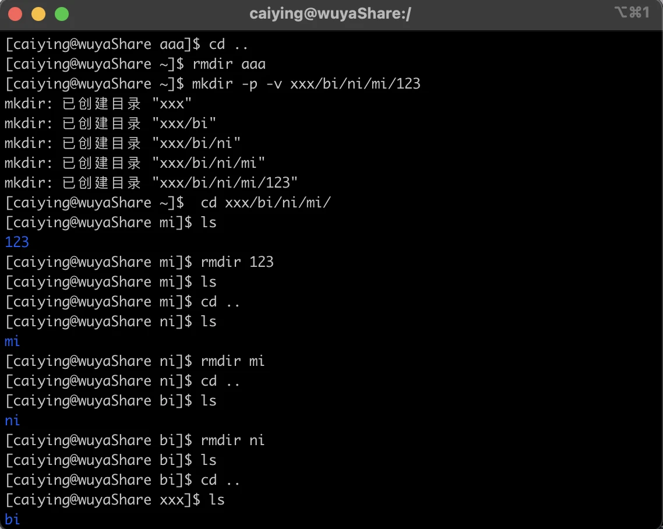Click the output line for "xxx/bi/ni/mi/123"
Image resolution: width=663 pixels, height=529 pixels.
(151, 183)
